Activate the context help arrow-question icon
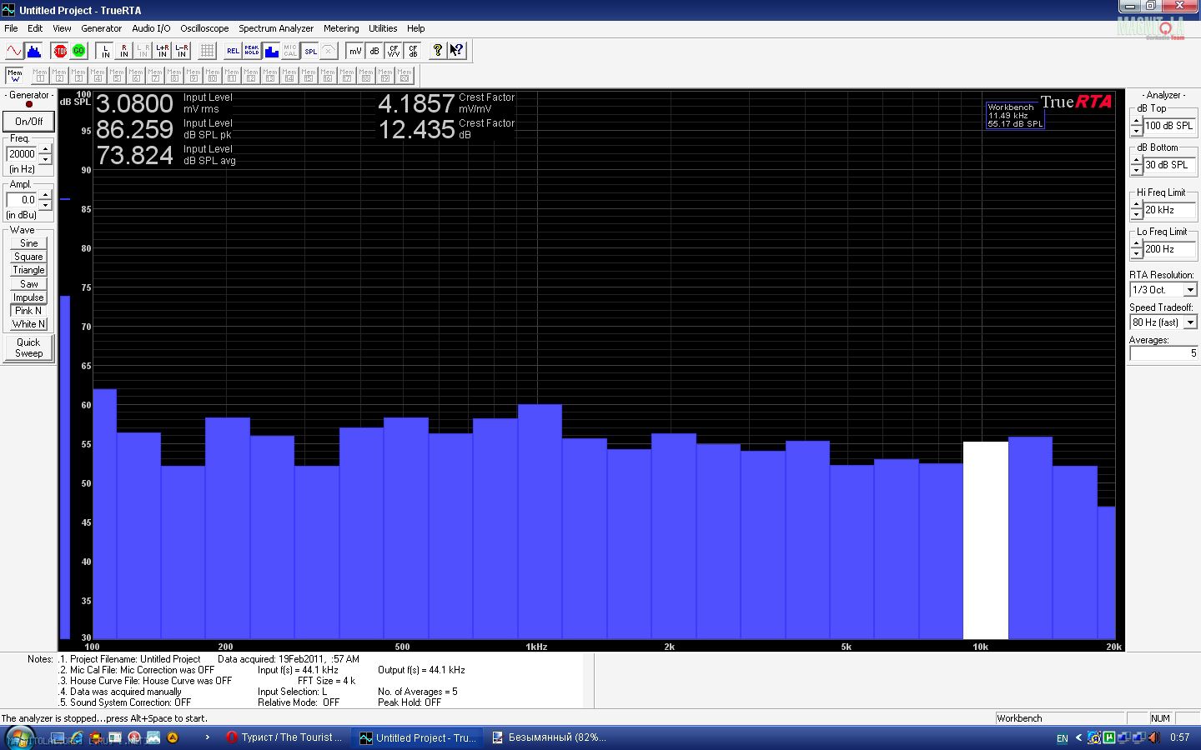This screenshot has height=750, width=1201. pos(456,51)
